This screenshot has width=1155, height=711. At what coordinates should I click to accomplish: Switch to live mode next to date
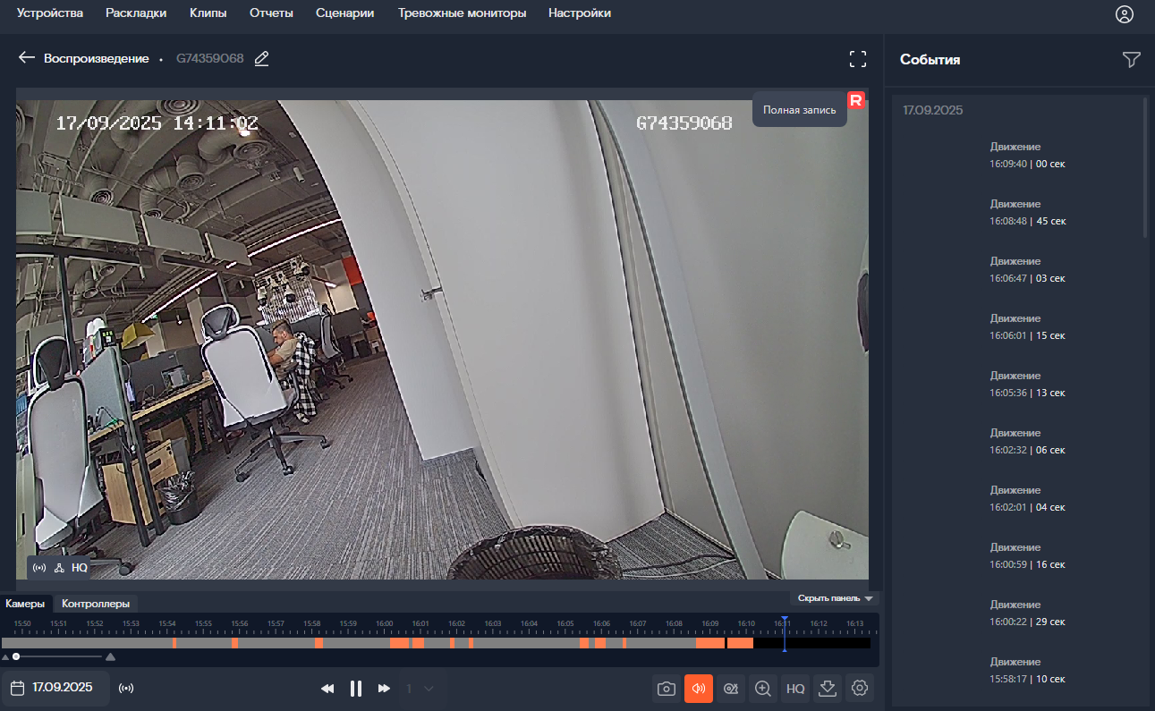[x=126, y=689]
